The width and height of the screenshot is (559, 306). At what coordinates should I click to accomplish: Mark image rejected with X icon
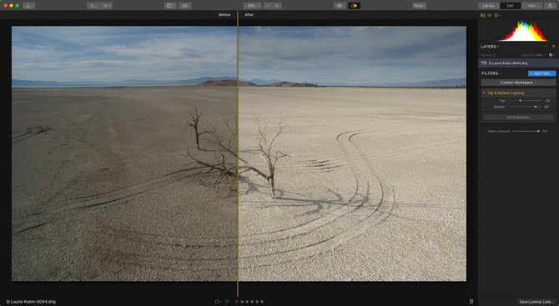pyautogui.click(x=236, y=302)
